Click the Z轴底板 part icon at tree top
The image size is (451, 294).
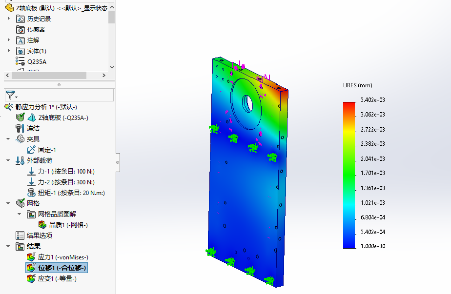(9, 8)
